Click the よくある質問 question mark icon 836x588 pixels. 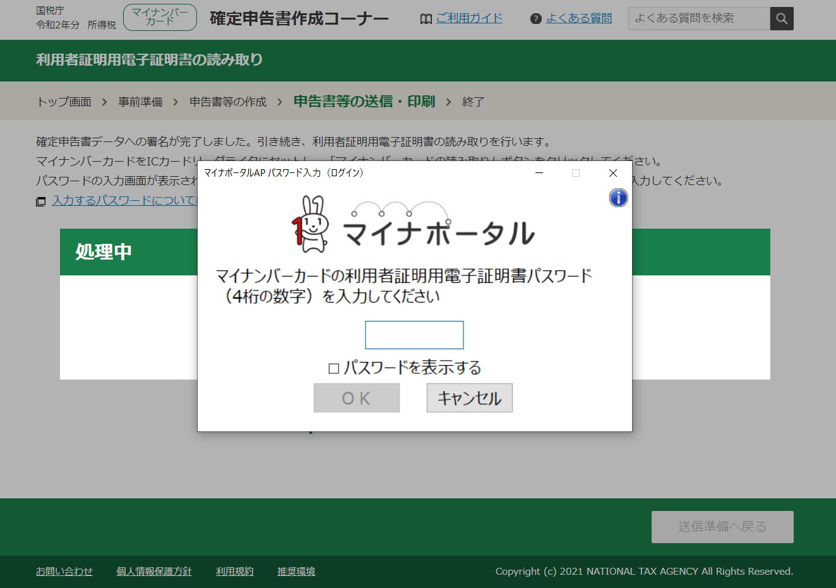pyautogui.click(x=536, y=19)
